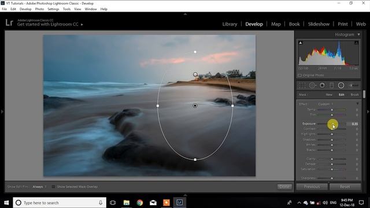Collapse the Effect sliders disclosure triangle
The image size is (370, 208).
coord(357,104)
